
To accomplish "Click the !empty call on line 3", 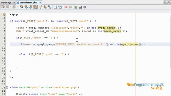I will tap(60, 21).
